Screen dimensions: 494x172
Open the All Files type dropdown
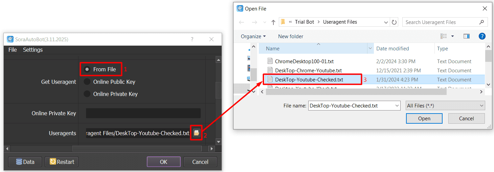445,106
